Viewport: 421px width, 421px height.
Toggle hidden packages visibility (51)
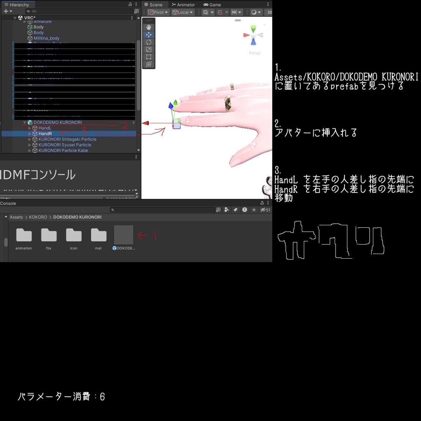pyautogui.click(x=265, y=210)
